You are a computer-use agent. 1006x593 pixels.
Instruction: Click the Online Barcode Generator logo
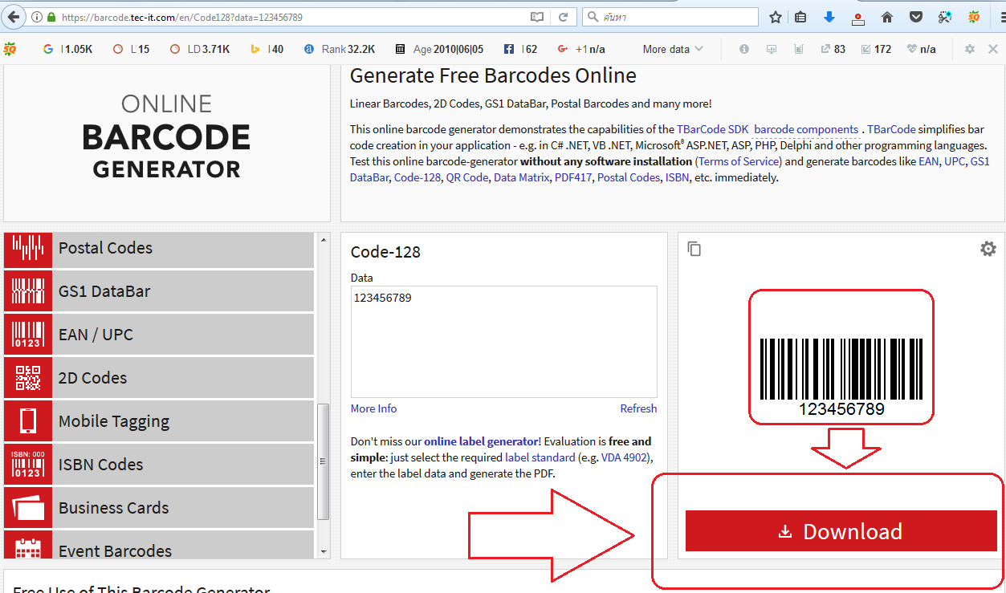pos(166,136)
